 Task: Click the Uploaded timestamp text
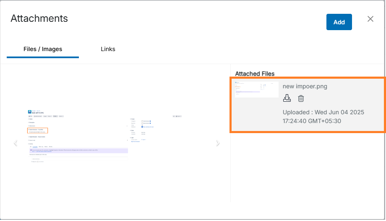click(323, 117)
